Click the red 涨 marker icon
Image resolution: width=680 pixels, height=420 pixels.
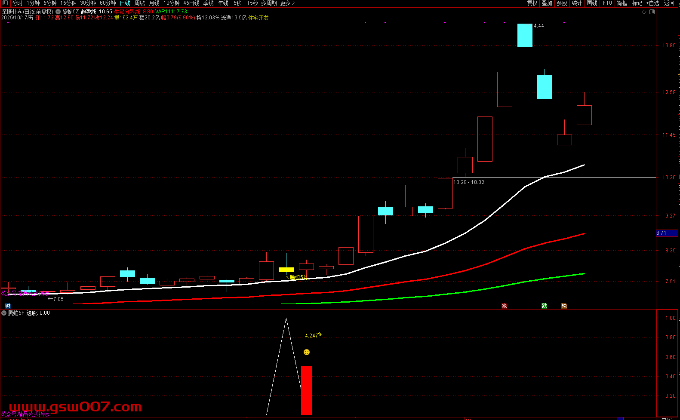pyautogui.click(x=504, y=306)
